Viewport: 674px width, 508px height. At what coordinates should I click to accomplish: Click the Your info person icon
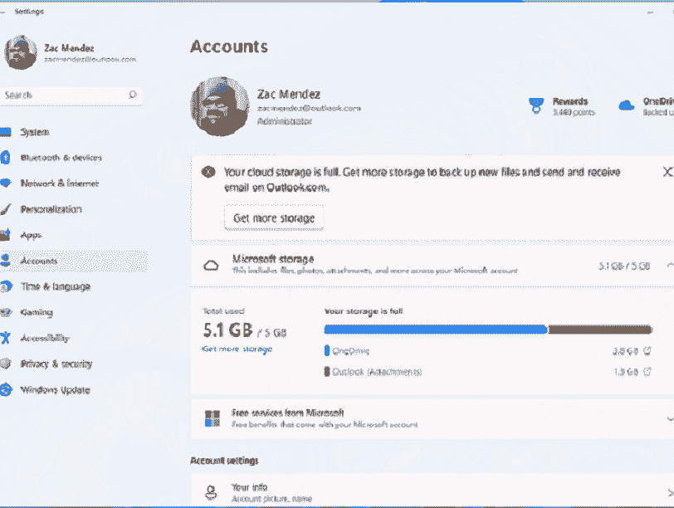click(211, 492)
